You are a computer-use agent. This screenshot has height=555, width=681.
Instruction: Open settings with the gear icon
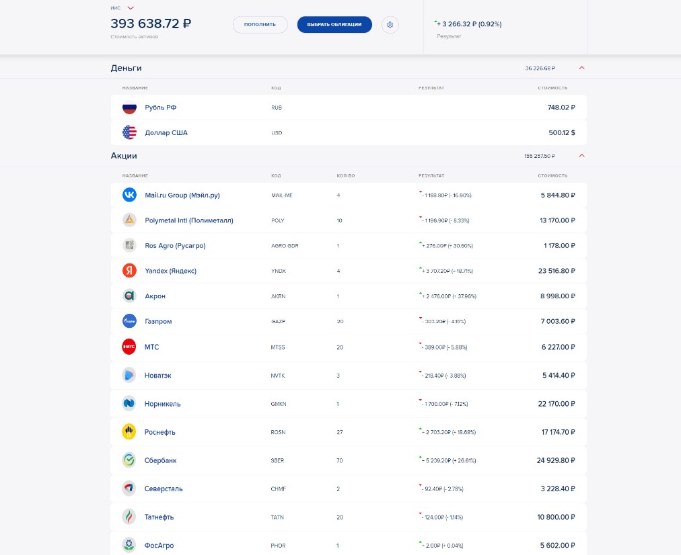[390, 25]
